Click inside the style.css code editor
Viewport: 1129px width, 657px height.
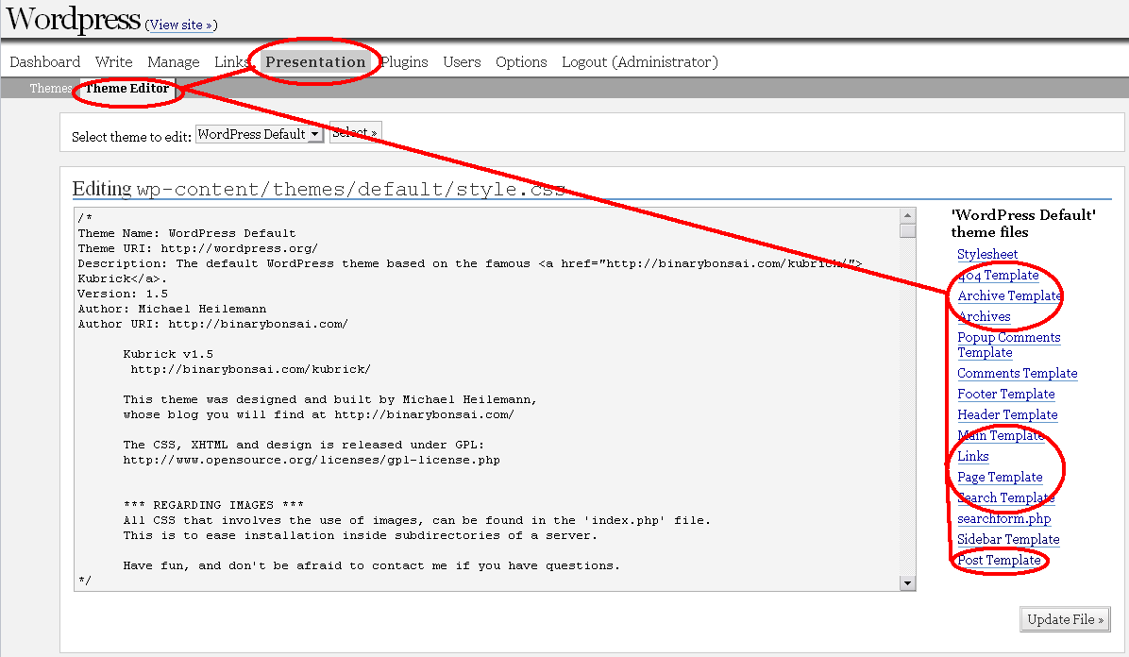487,399
